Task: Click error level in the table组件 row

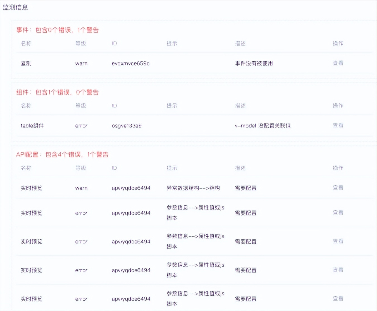Action: pos(81,126)
